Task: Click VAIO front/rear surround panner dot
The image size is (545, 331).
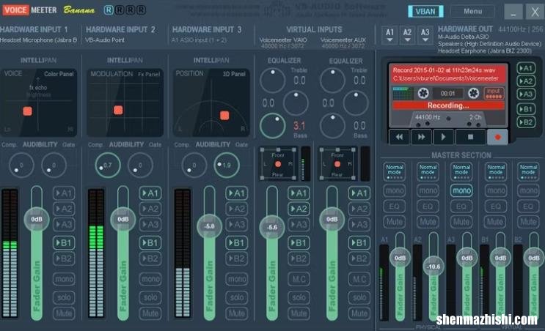Action: coord(278,164)
